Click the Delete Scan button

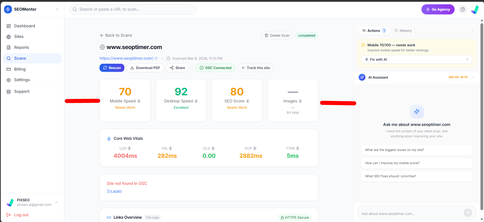coord(277,35)
